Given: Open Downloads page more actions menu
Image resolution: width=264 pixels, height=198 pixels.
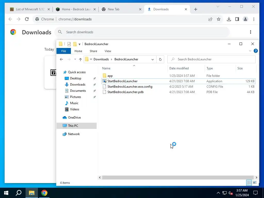Looking at the screenshot, I should pyautogui.click(x=251, y=32).
